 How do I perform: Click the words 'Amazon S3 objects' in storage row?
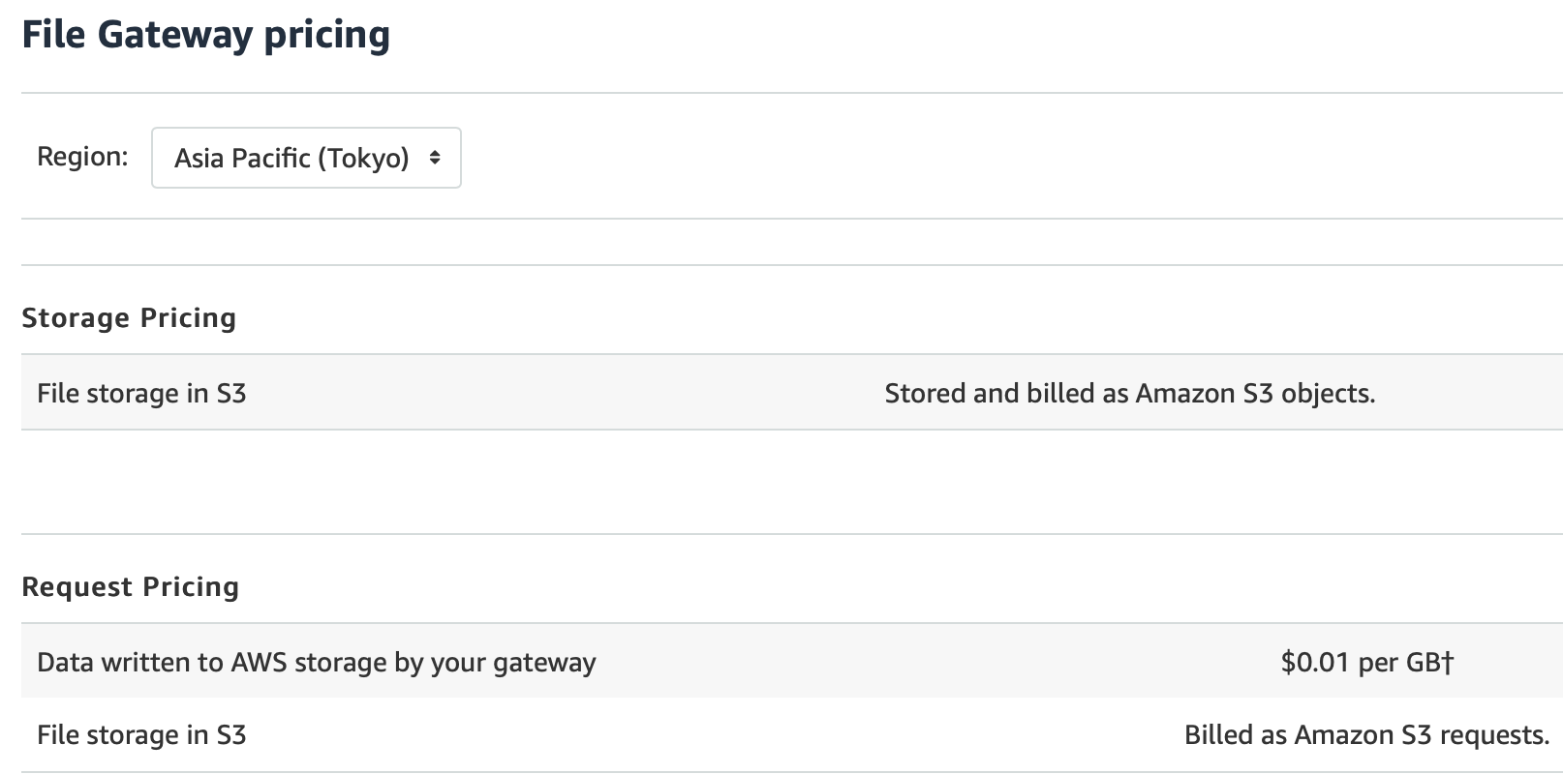click(1252, 394)
